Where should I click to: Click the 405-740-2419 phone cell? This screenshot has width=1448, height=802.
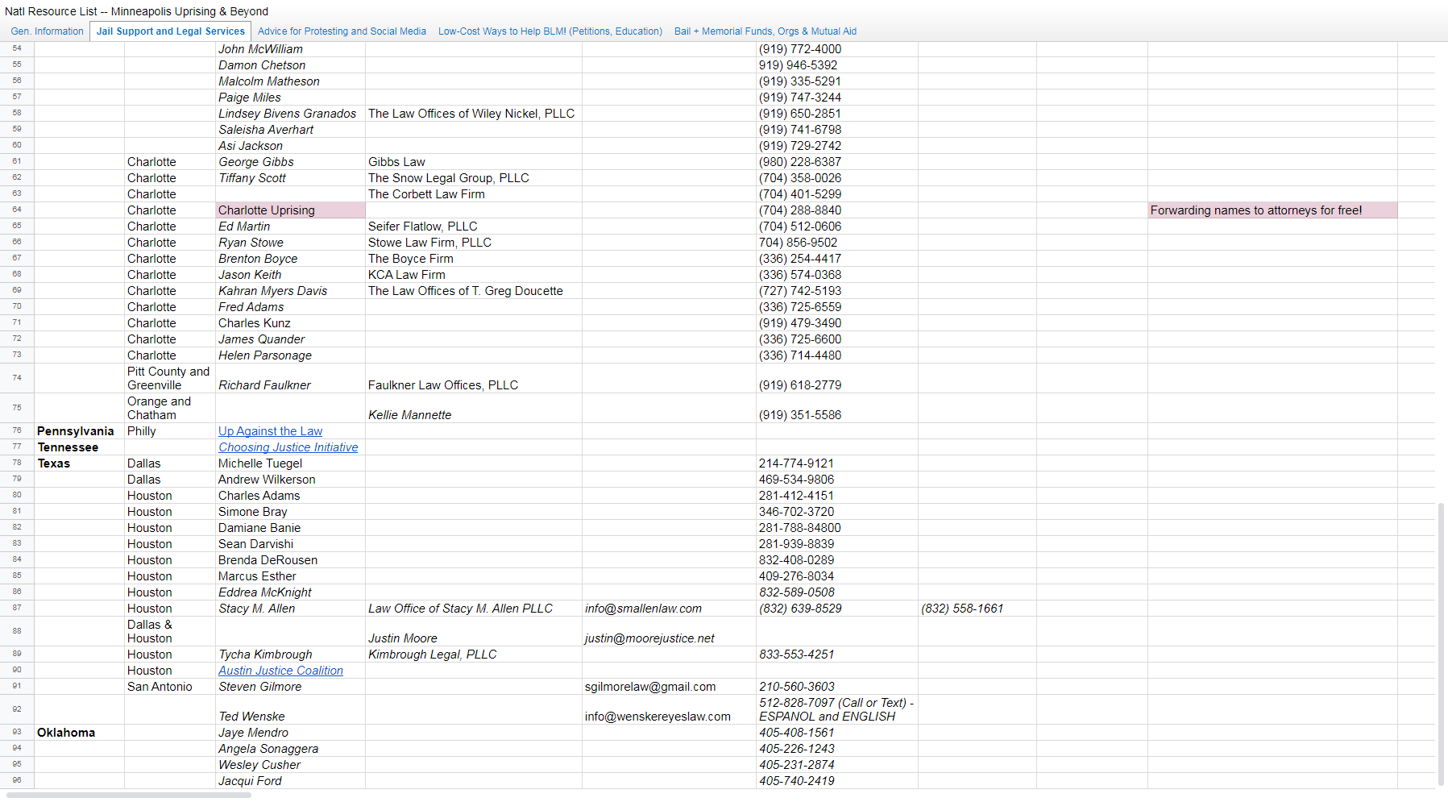coord(837,781)
